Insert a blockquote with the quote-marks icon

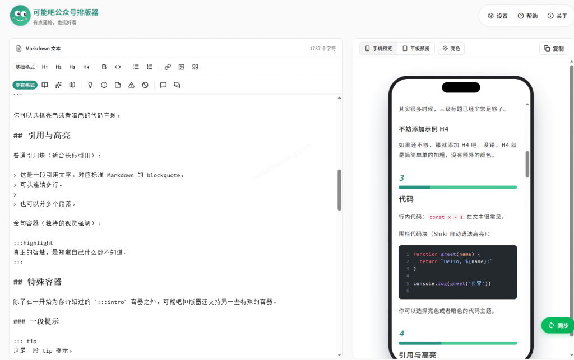pyautogui.click(x=195, y=67)
